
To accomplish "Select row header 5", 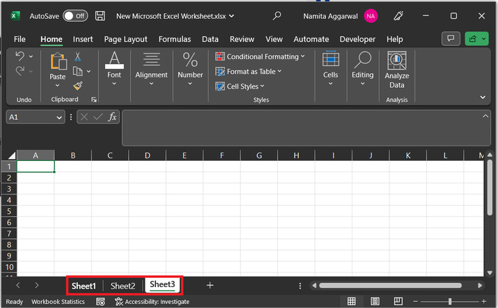I will (9, 211).
